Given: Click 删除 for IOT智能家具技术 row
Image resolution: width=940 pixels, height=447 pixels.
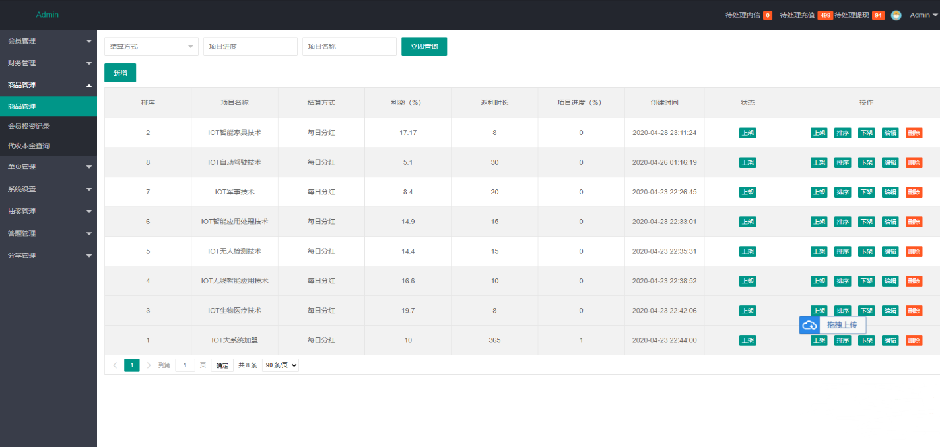Looking at the screenshot, I should click(x=914, y=133).
